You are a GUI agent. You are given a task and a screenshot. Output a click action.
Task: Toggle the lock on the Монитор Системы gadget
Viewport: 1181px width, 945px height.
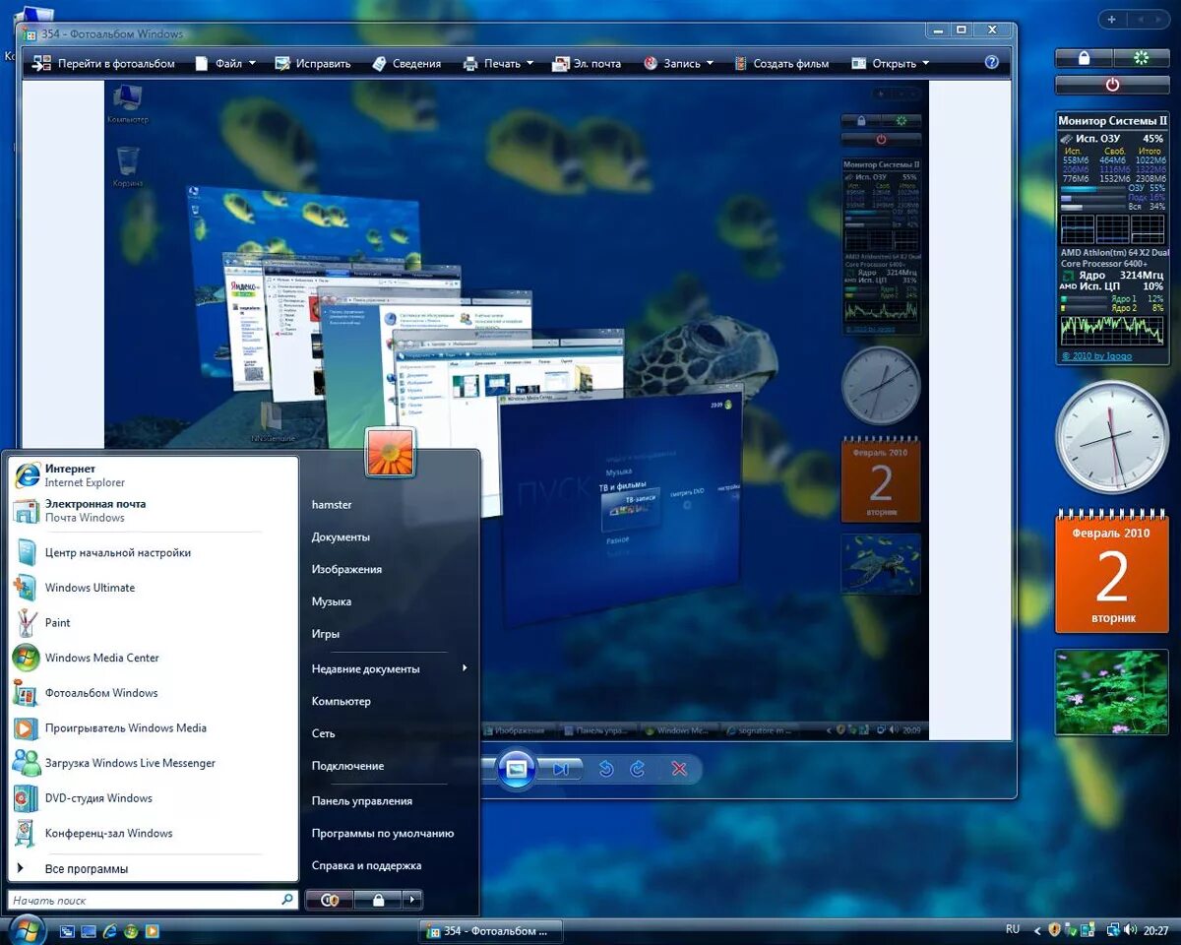(x=861, y=120)
